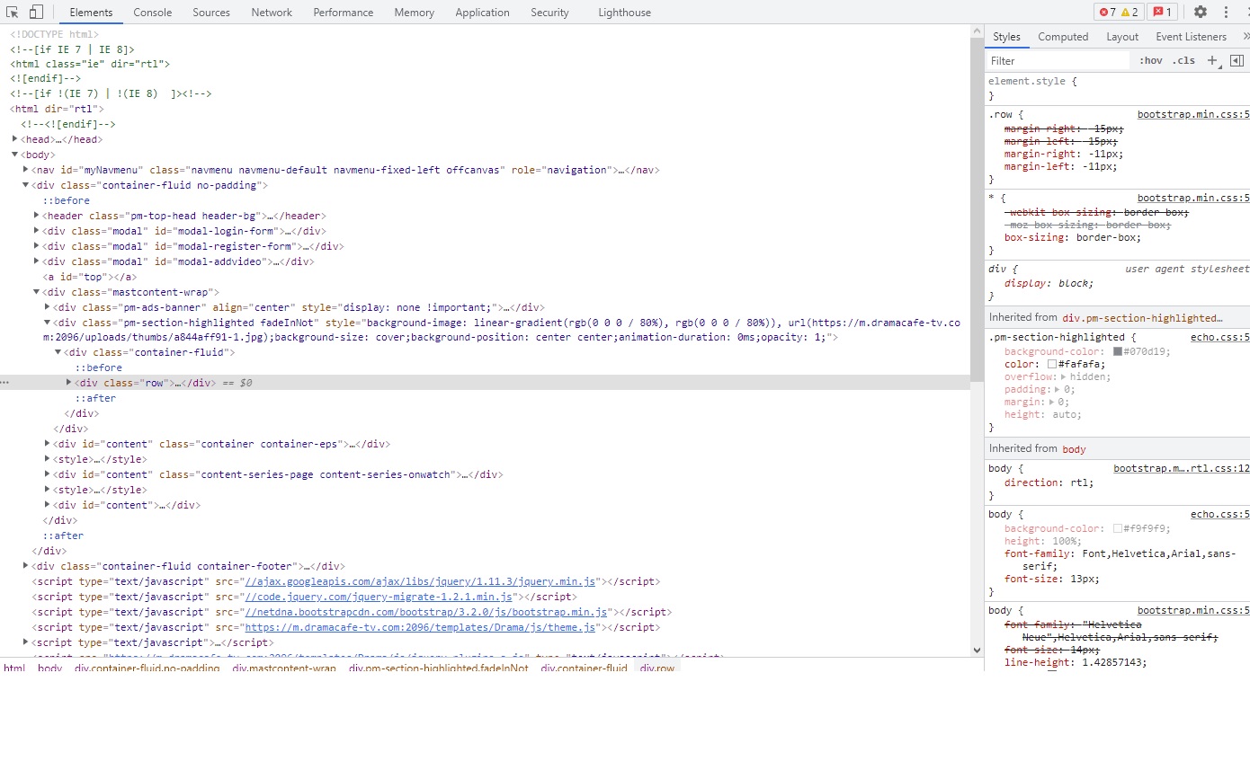The image size is (1250, 779).
Task: Expand the selected div class row node
Action: [x=69, y=383]
